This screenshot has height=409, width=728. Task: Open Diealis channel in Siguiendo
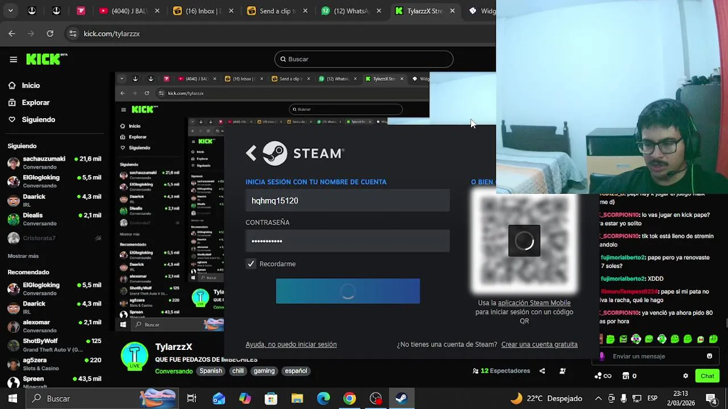click(54, 219)
